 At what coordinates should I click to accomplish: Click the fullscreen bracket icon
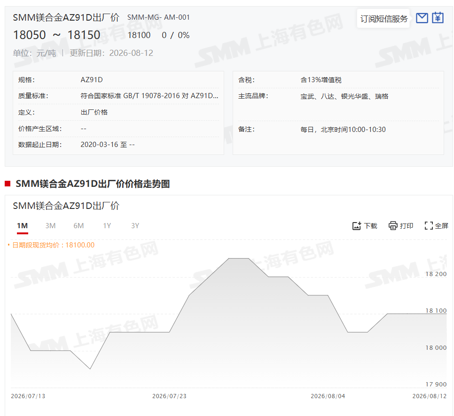429,226
